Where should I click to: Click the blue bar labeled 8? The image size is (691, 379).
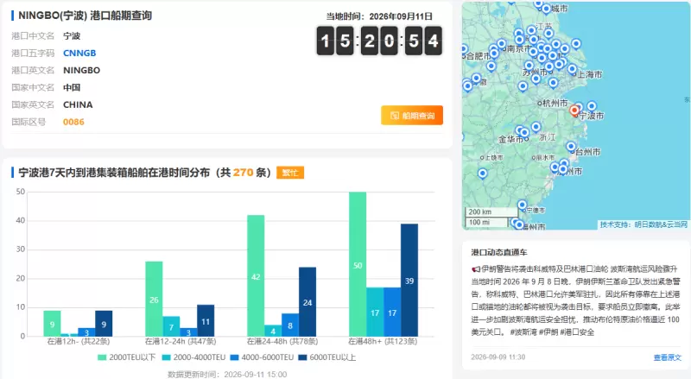coord(290,325)
